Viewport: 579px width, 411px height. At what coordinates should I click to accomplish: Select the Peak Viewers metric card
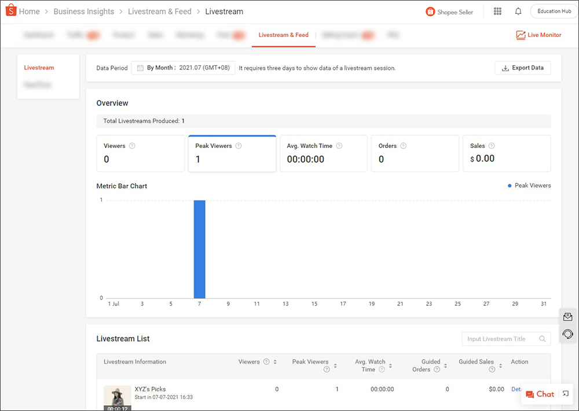point(232,153)
